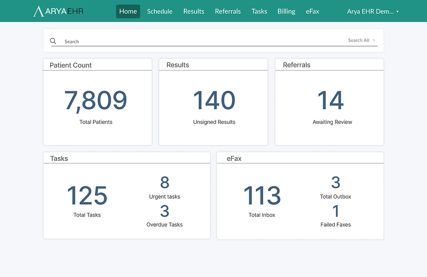Click the magnifying glass search icon
This screenshot has height=277, width=427.
pos(53,41)
